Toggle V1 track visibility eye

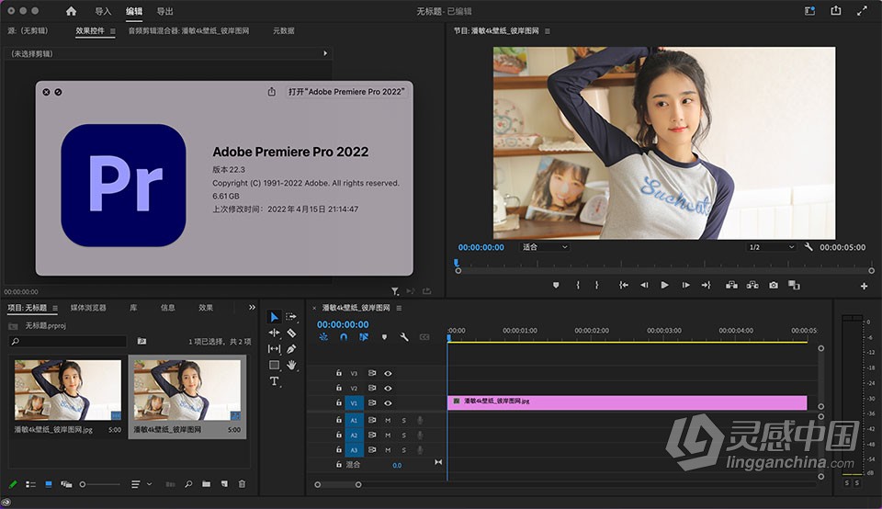tap(388, 402)
